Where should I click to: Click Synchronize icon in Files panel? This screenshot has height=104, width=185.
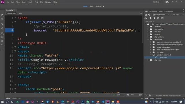(x=158, y=18)
